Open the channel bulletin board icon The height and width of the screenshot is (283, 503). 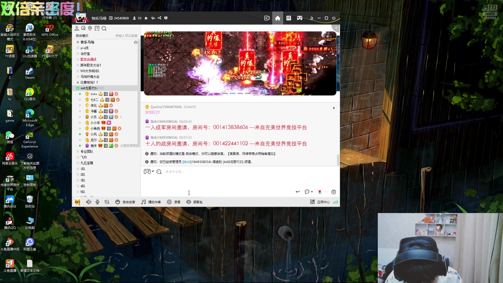pos(97,28)
